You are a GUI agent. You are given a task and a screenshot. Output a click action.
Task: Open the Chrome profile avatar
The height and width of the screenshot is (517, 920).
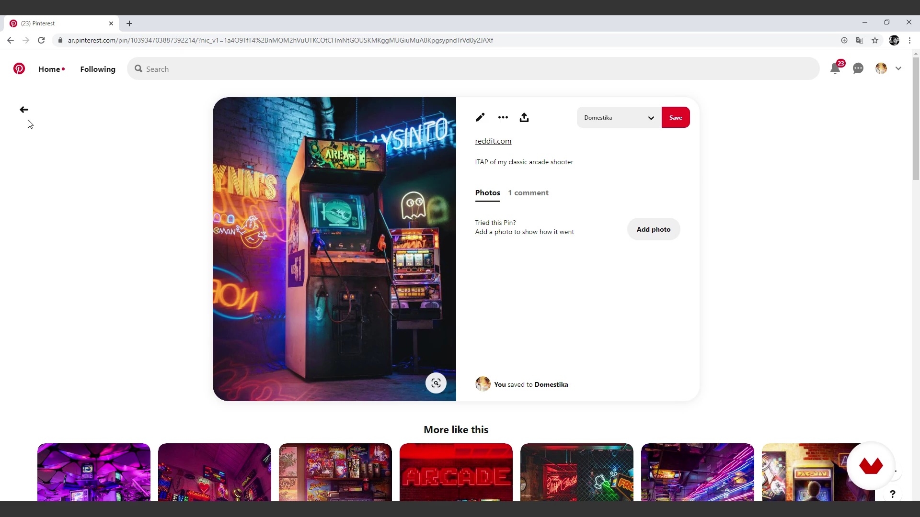click(x=894, y=40)
